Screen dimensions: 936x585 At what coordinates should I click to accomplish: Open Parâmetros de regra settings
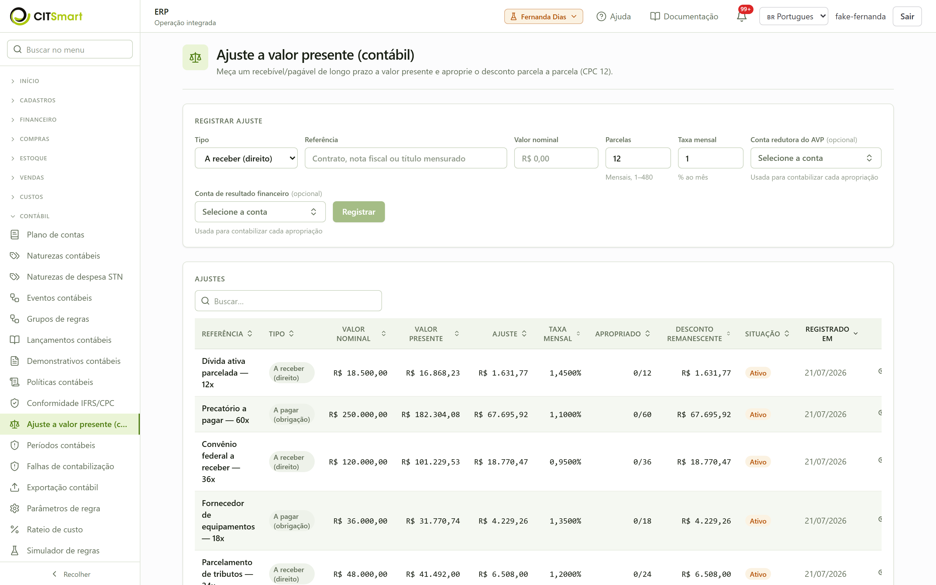click(70, 508)
